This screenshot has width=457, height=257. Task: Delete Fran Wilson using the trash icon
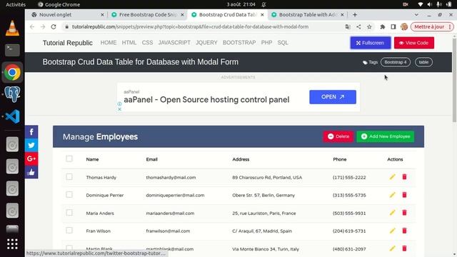pos(404,231)
